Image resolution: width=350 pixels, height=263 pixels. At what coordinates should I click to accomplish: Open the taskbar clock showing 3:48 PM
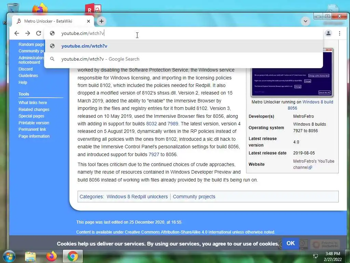(333, 256)
